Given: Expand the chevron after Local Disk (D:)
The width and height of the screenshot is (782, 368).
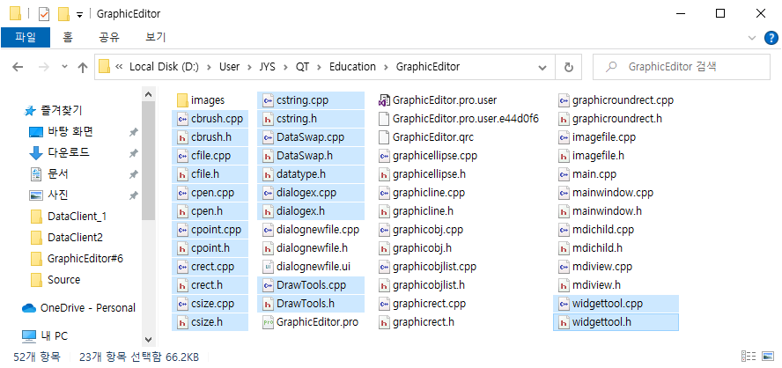Looking at the screenshot, I should point(210,67).
